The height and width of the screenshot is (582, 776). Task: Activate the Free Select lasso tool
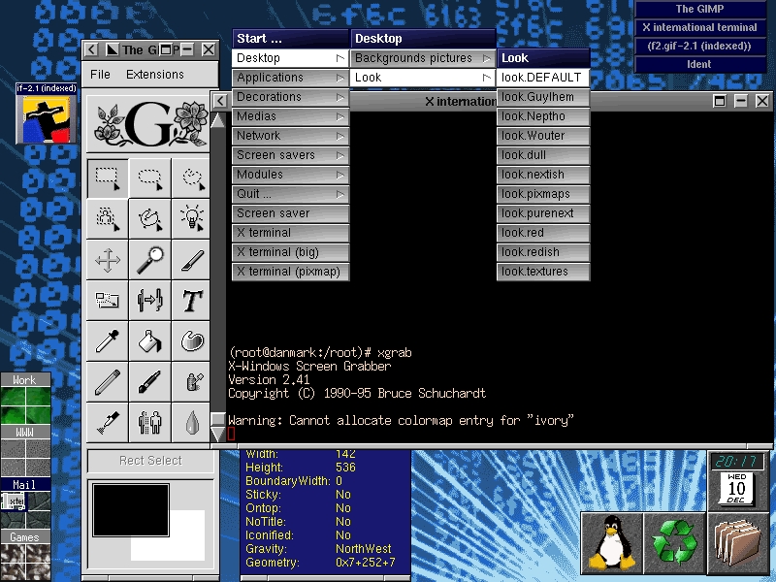(x=192, y=178)
